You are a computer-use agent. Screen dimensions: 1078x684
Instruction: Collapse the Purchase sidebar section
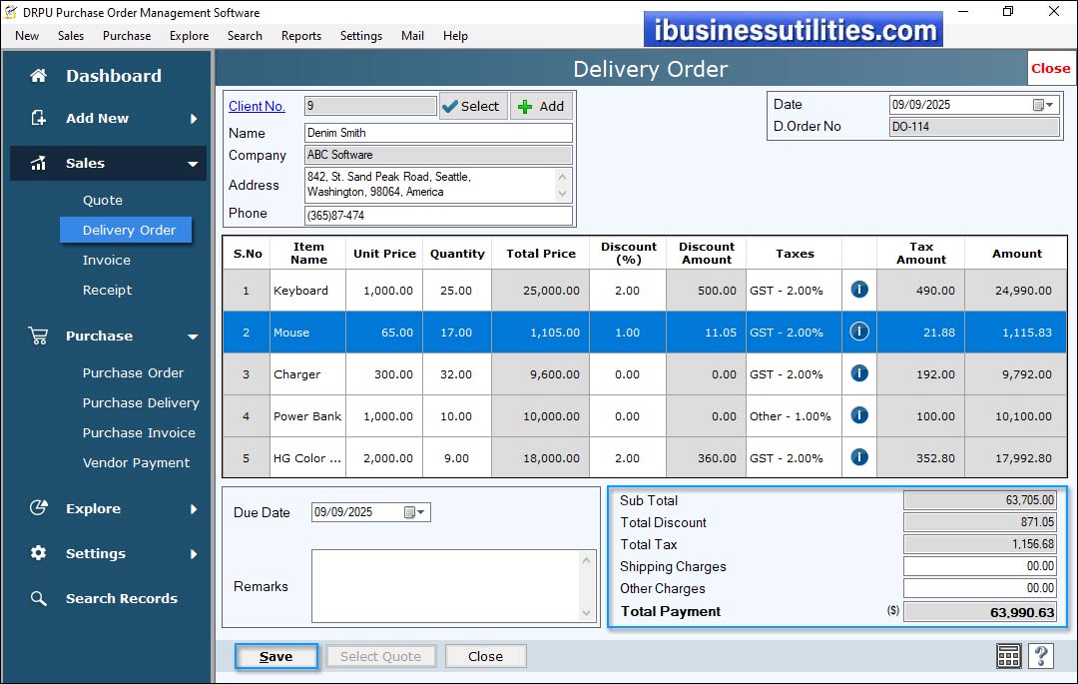coord(193,337)
